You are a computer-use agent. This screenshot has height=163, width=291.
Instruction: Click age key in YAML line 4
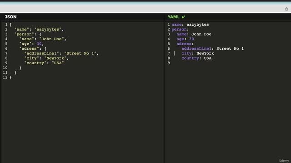tap(180, 39)
